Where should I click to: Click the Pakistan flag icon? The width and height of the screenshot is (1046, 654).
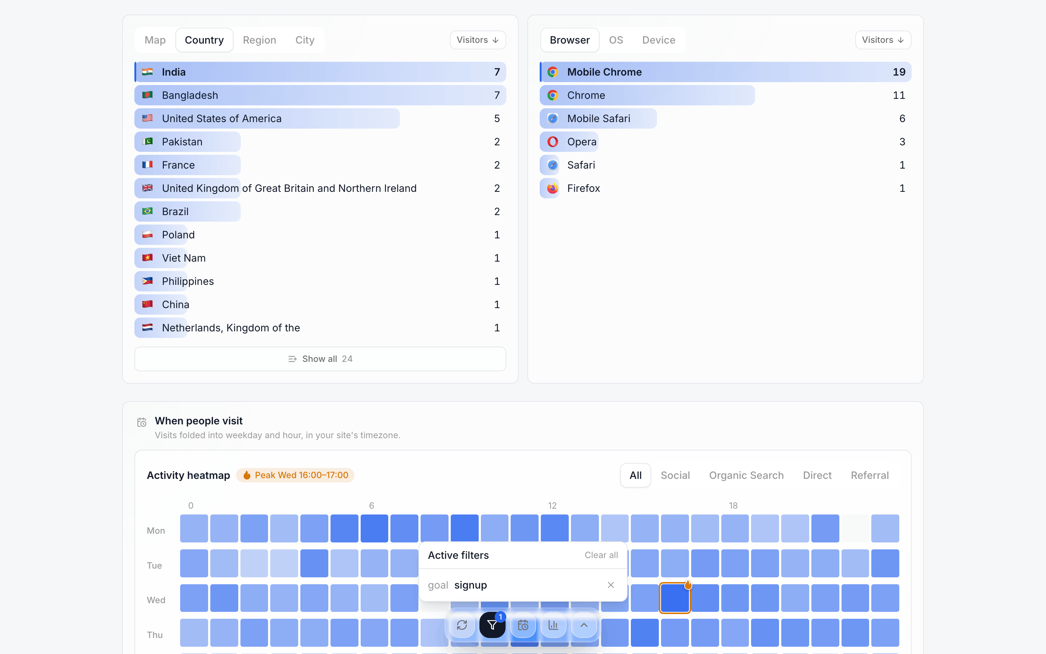pos(147,141)
